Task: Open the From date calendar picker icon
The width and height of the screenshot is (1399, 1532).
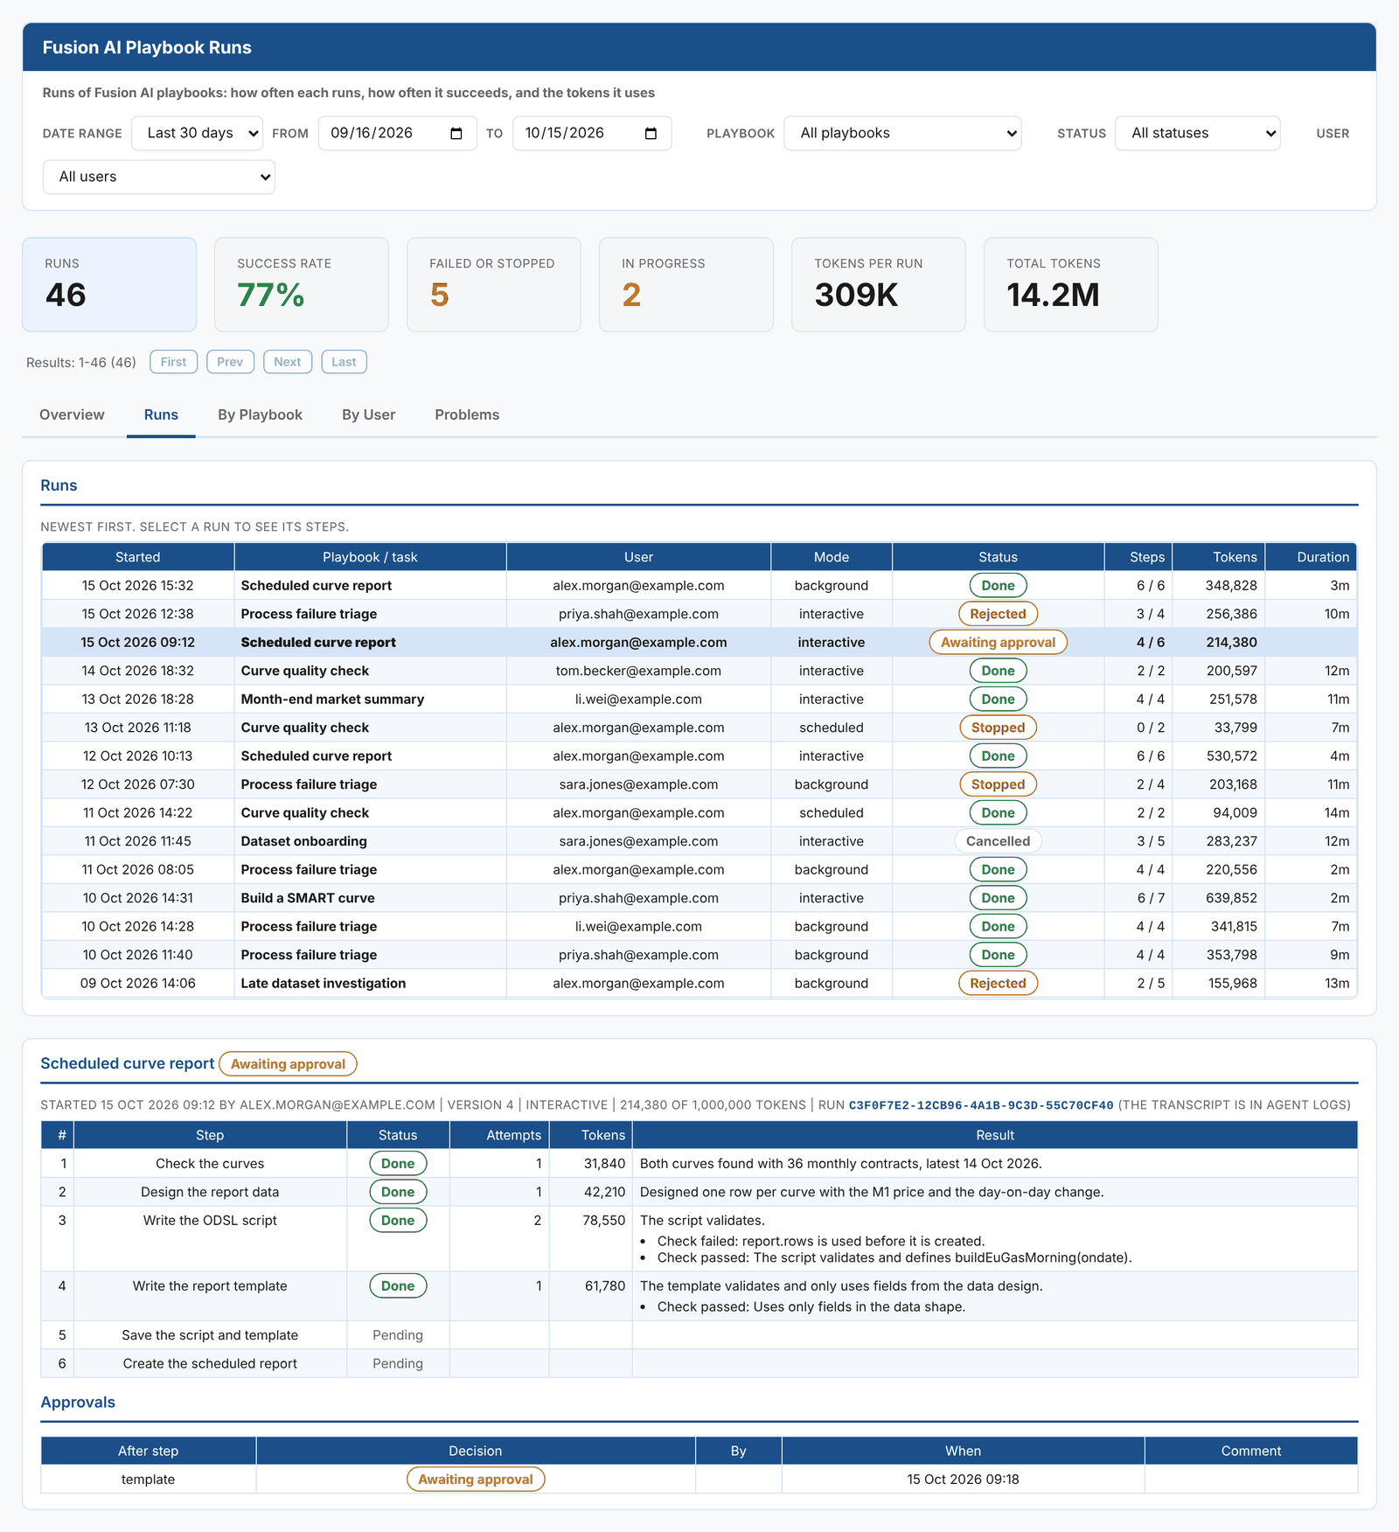Action: 456,134
